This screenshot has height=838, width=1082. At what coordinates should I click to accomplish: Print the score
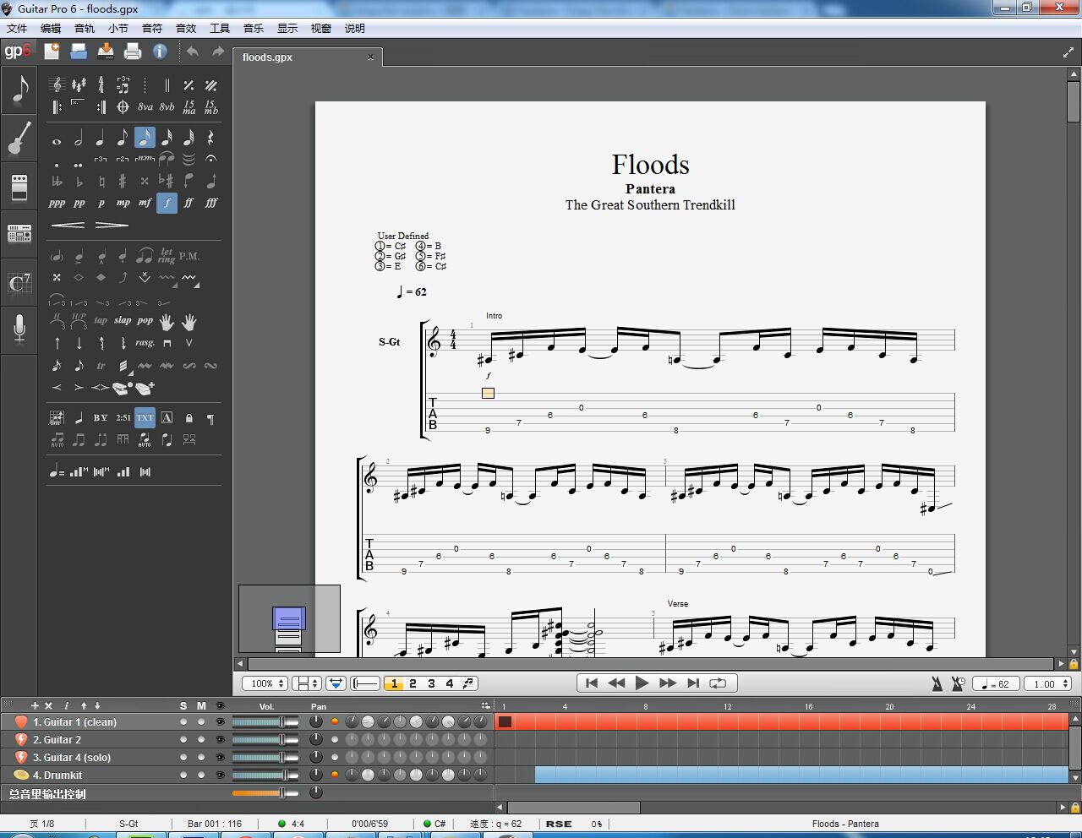click(x=133, y=52)
